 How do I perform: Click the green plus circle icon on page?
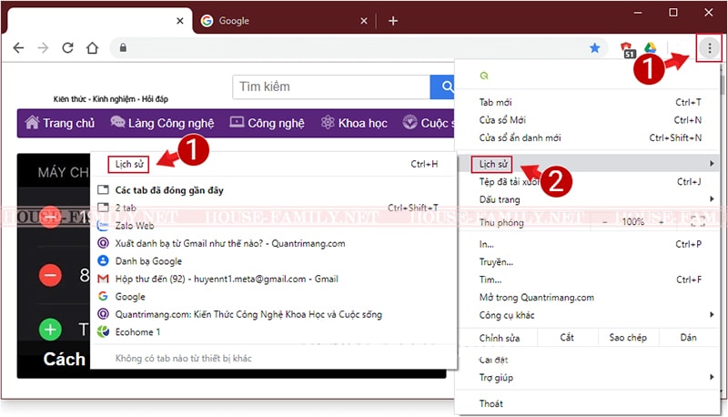coord(50,330)
